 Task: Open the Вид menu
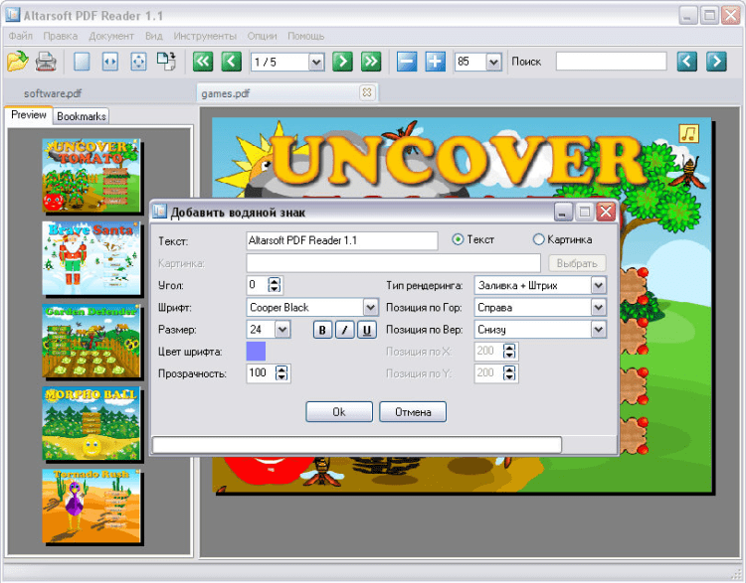point(153,36)
